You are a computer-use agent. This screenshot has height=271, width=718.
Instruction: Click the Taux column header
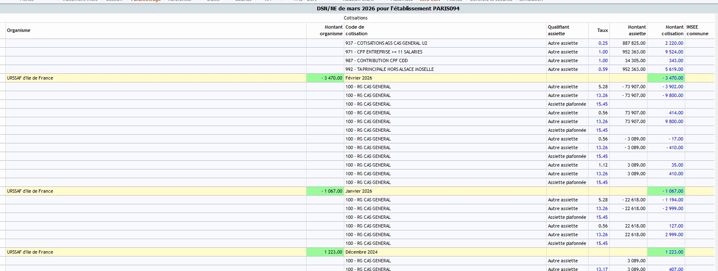(602, 30)
